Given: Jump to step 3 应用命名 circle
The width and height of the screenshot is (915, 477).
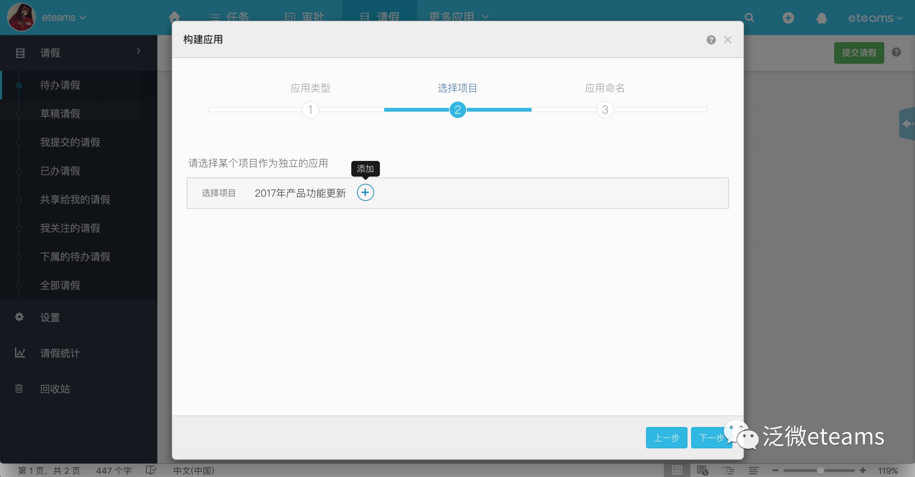Looking at the screenshot, I should [x=605, y=110].
